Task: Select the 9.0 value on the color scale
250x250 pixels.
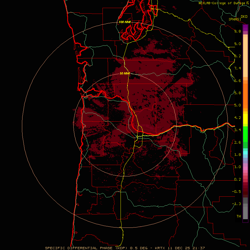Action: tap(237, 44)
